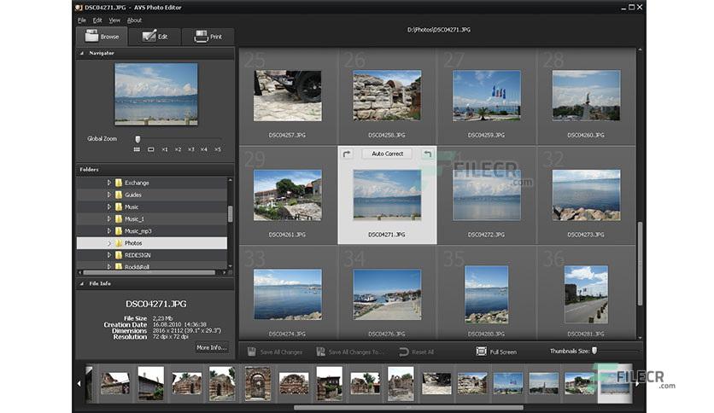Viewport: 714px width, 413px height.
Task: Switch to the Browse tab
Action: point(102,37)
